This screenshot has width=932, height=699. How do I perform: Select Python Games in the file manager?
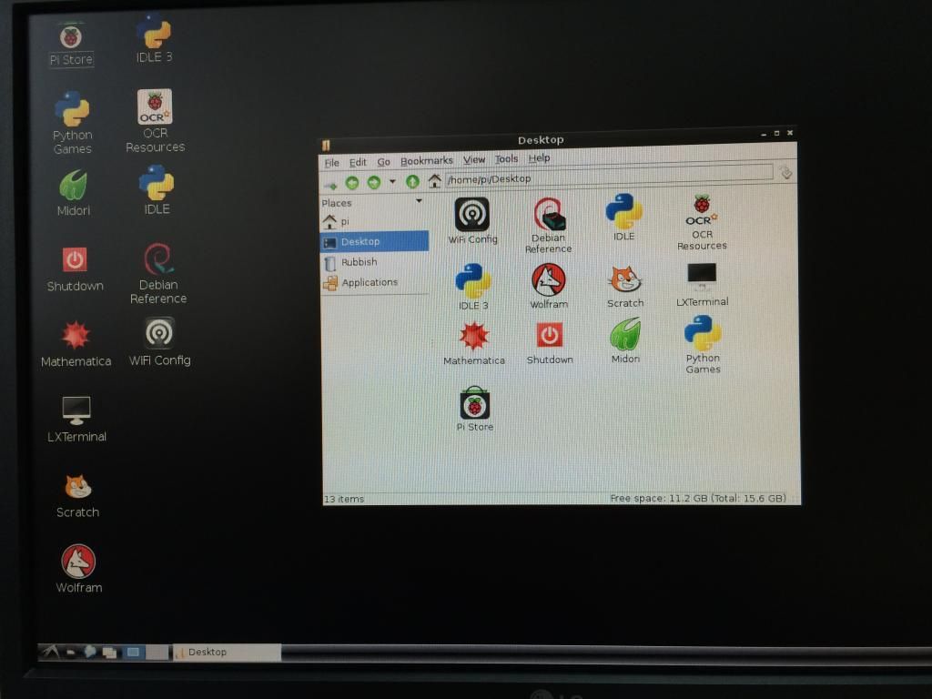tap(703, 345)
